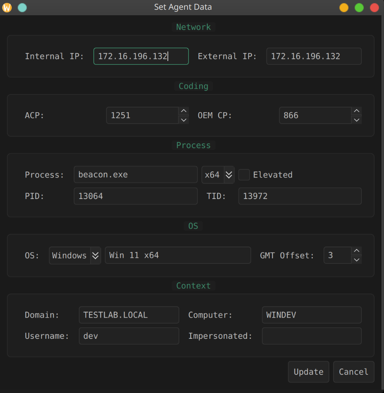This screenshot has height=393, width=384.
Task: Click the Win 11 x64 OS description field
Action: click(x=178, y=255)
